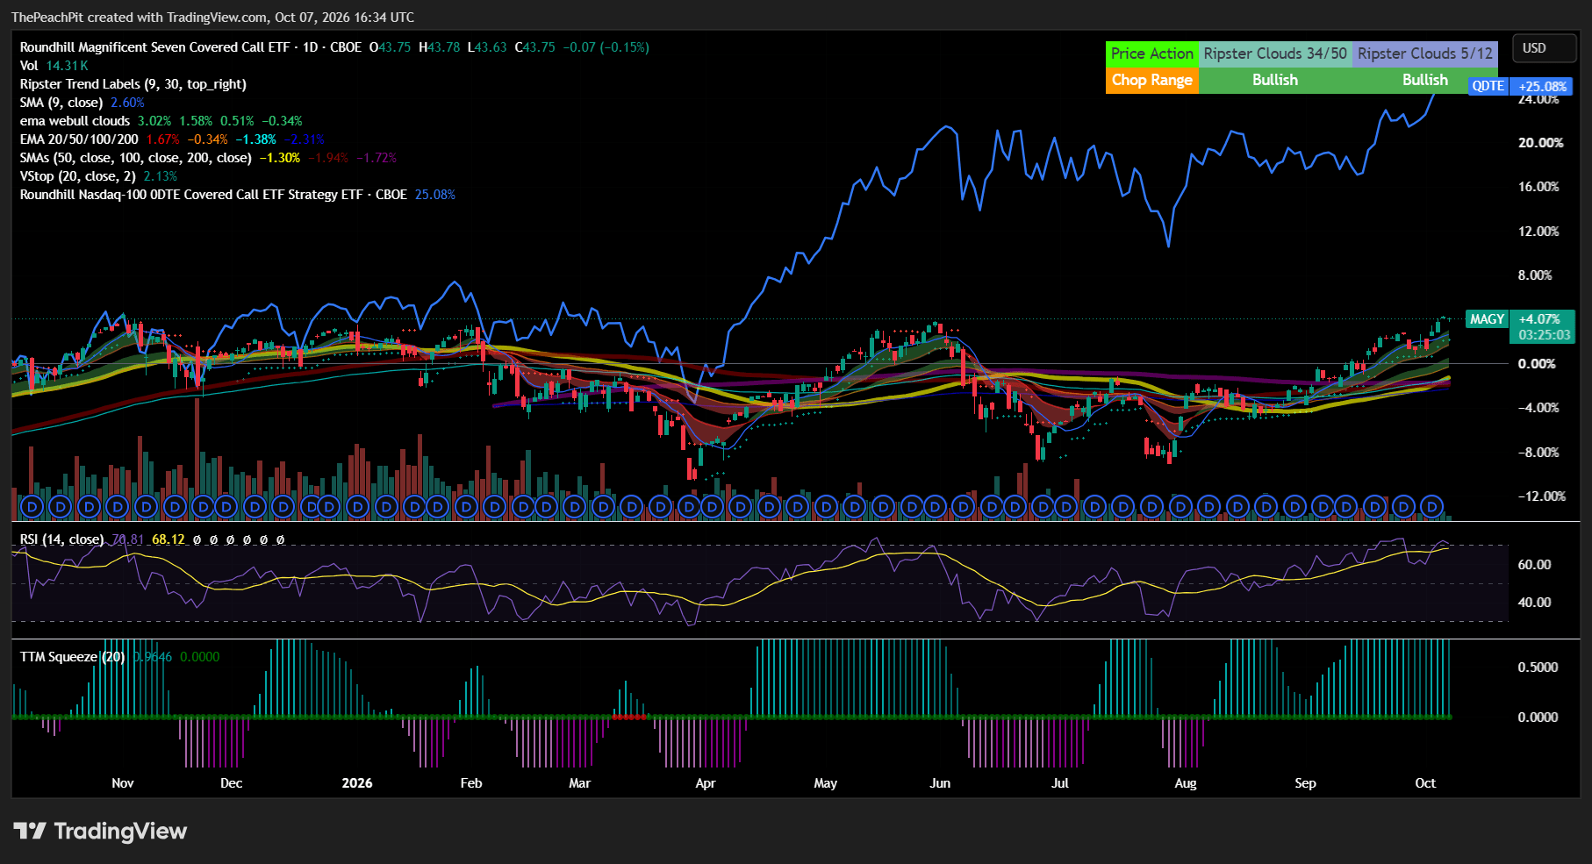Click the 20.00% price scale label
The height and width of the screenshot is (864, 1592).
pos(1540,143)
